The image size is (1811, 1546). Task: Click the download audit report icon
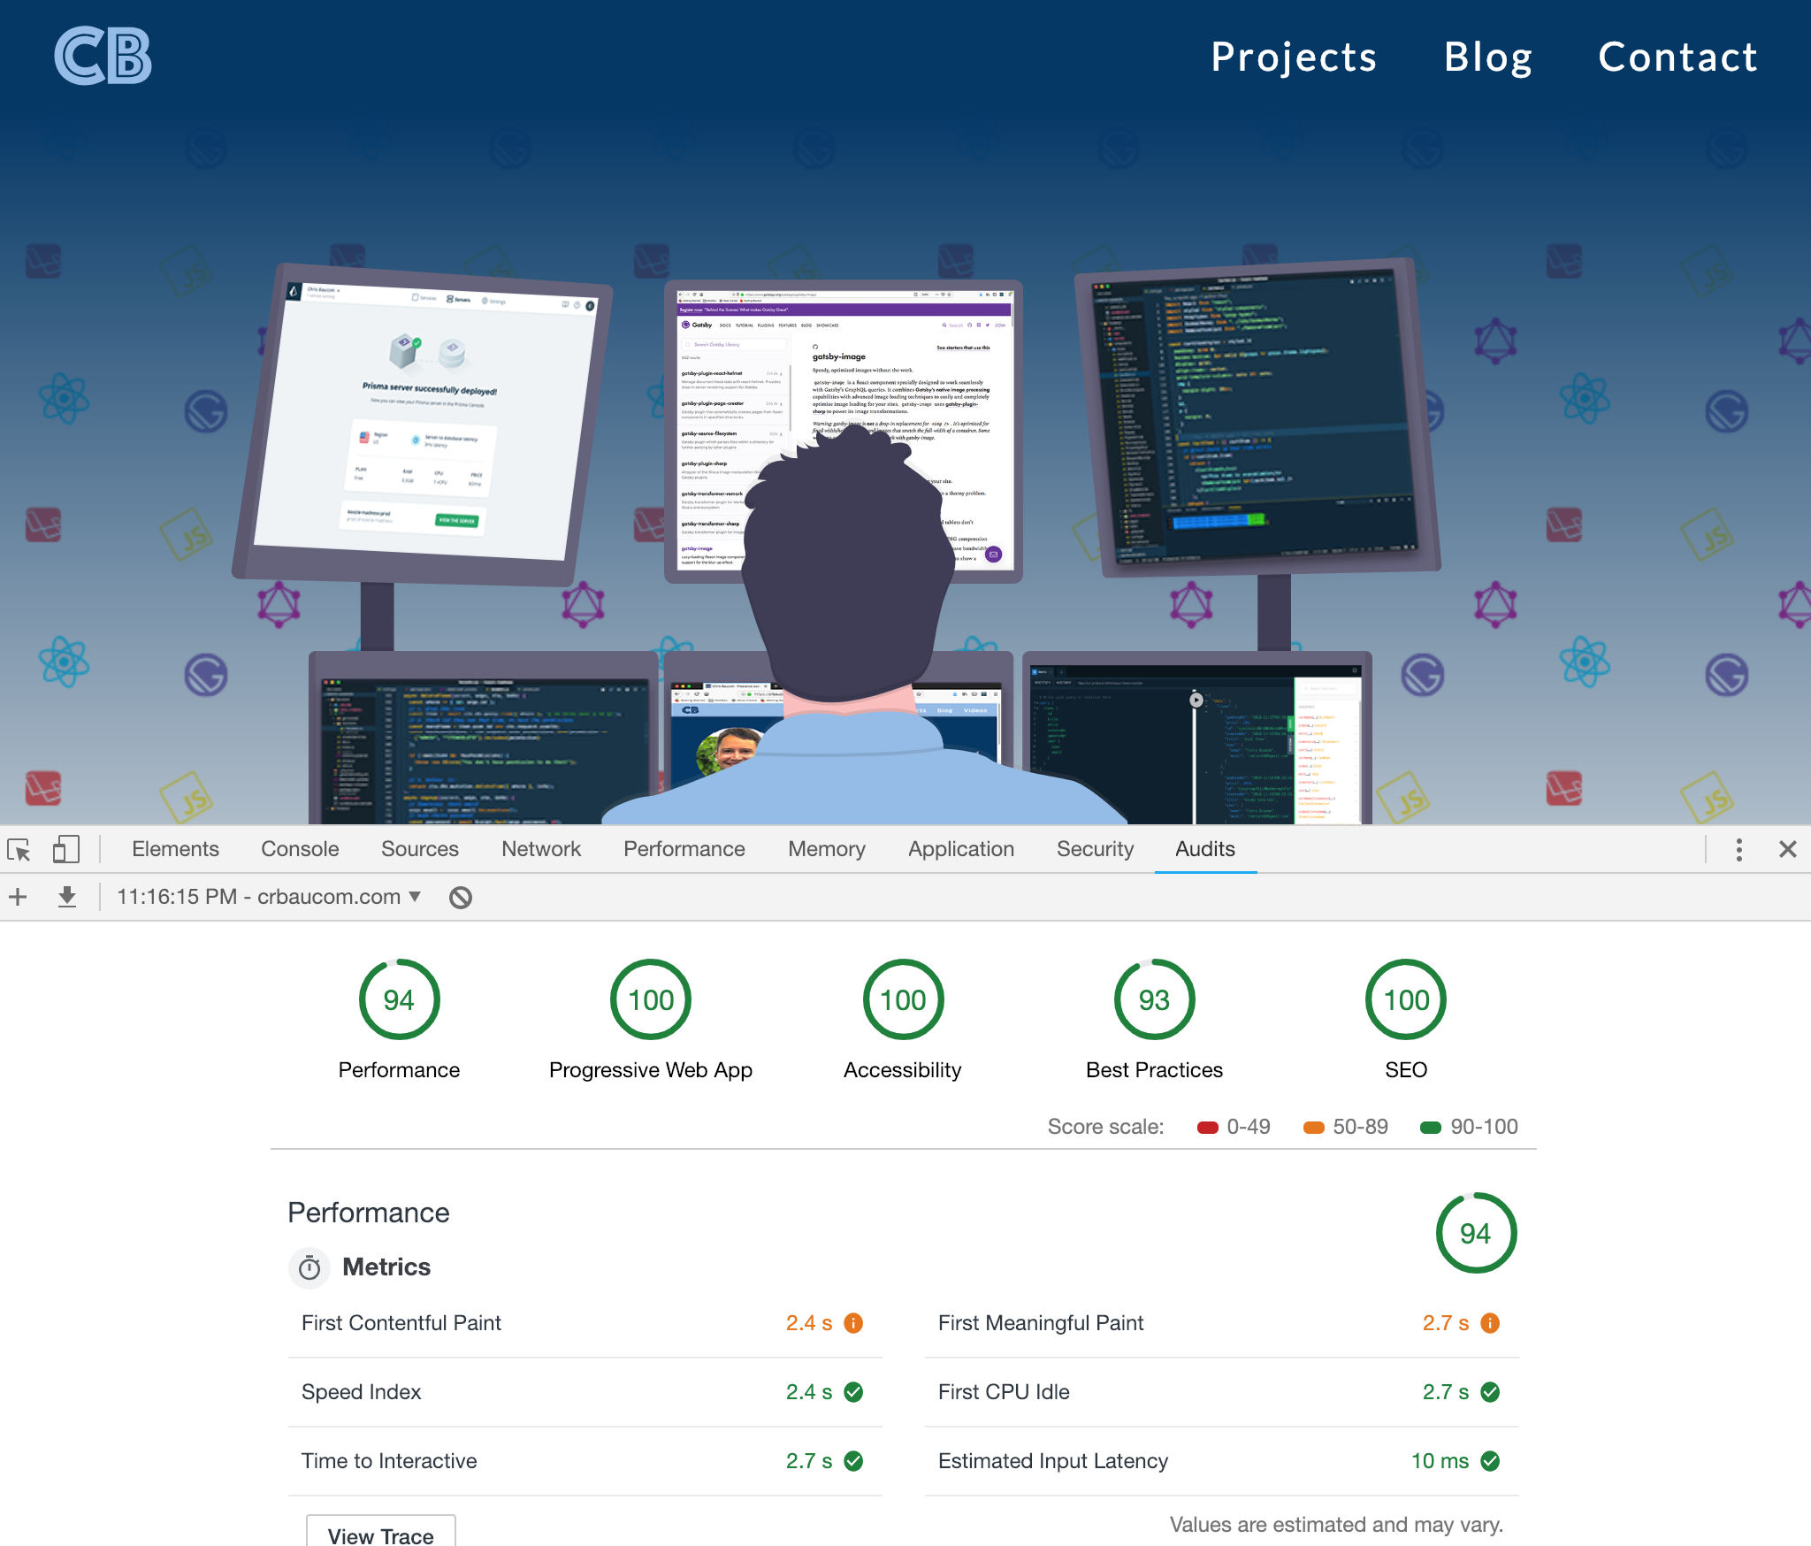point(67,896)
